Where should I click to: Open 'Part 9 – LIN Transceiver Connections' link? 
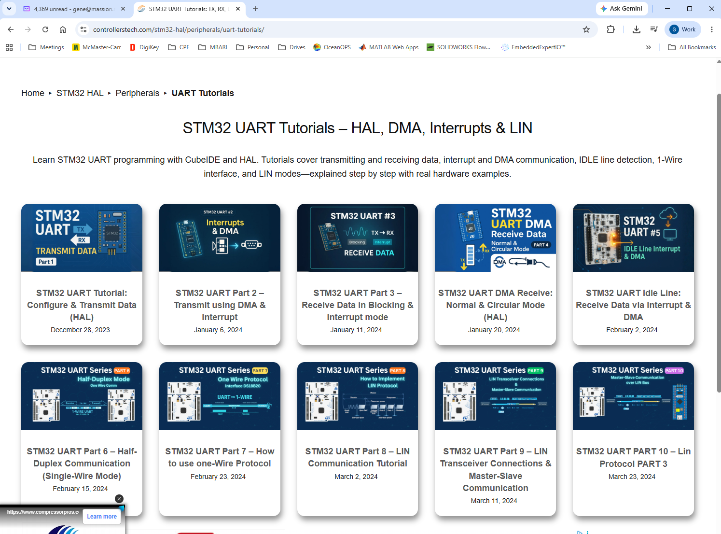[495, 470]
